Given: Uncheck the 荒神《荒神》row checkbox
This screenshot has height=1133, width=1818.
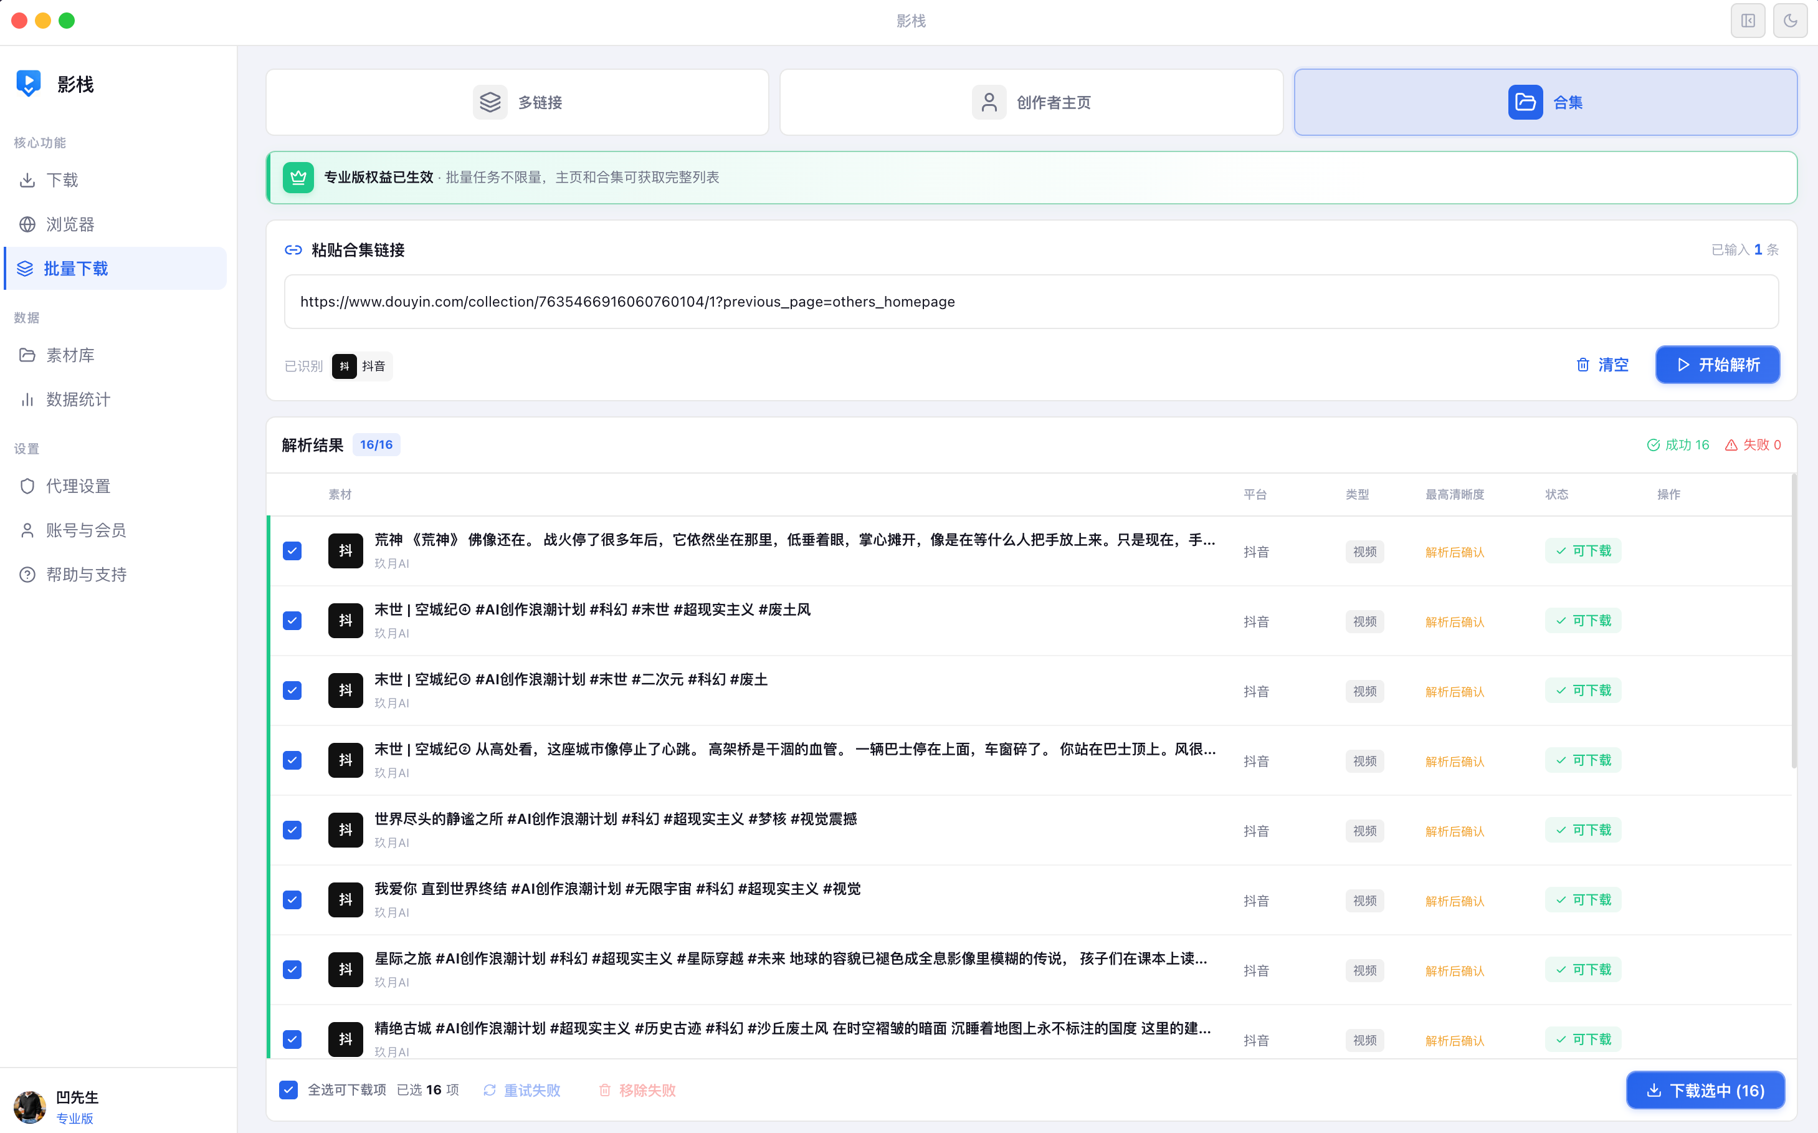Looking at the screenshot, I should [x=292, y=551].
